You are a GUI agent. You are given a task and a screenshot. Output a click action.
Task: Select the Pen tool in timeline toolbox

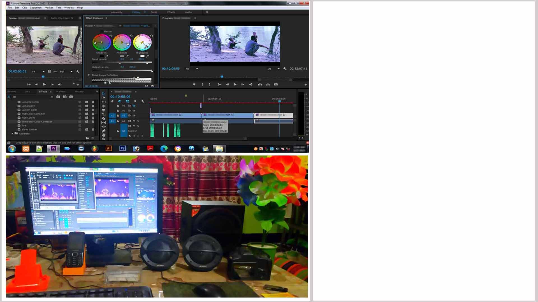coord(104,131)
